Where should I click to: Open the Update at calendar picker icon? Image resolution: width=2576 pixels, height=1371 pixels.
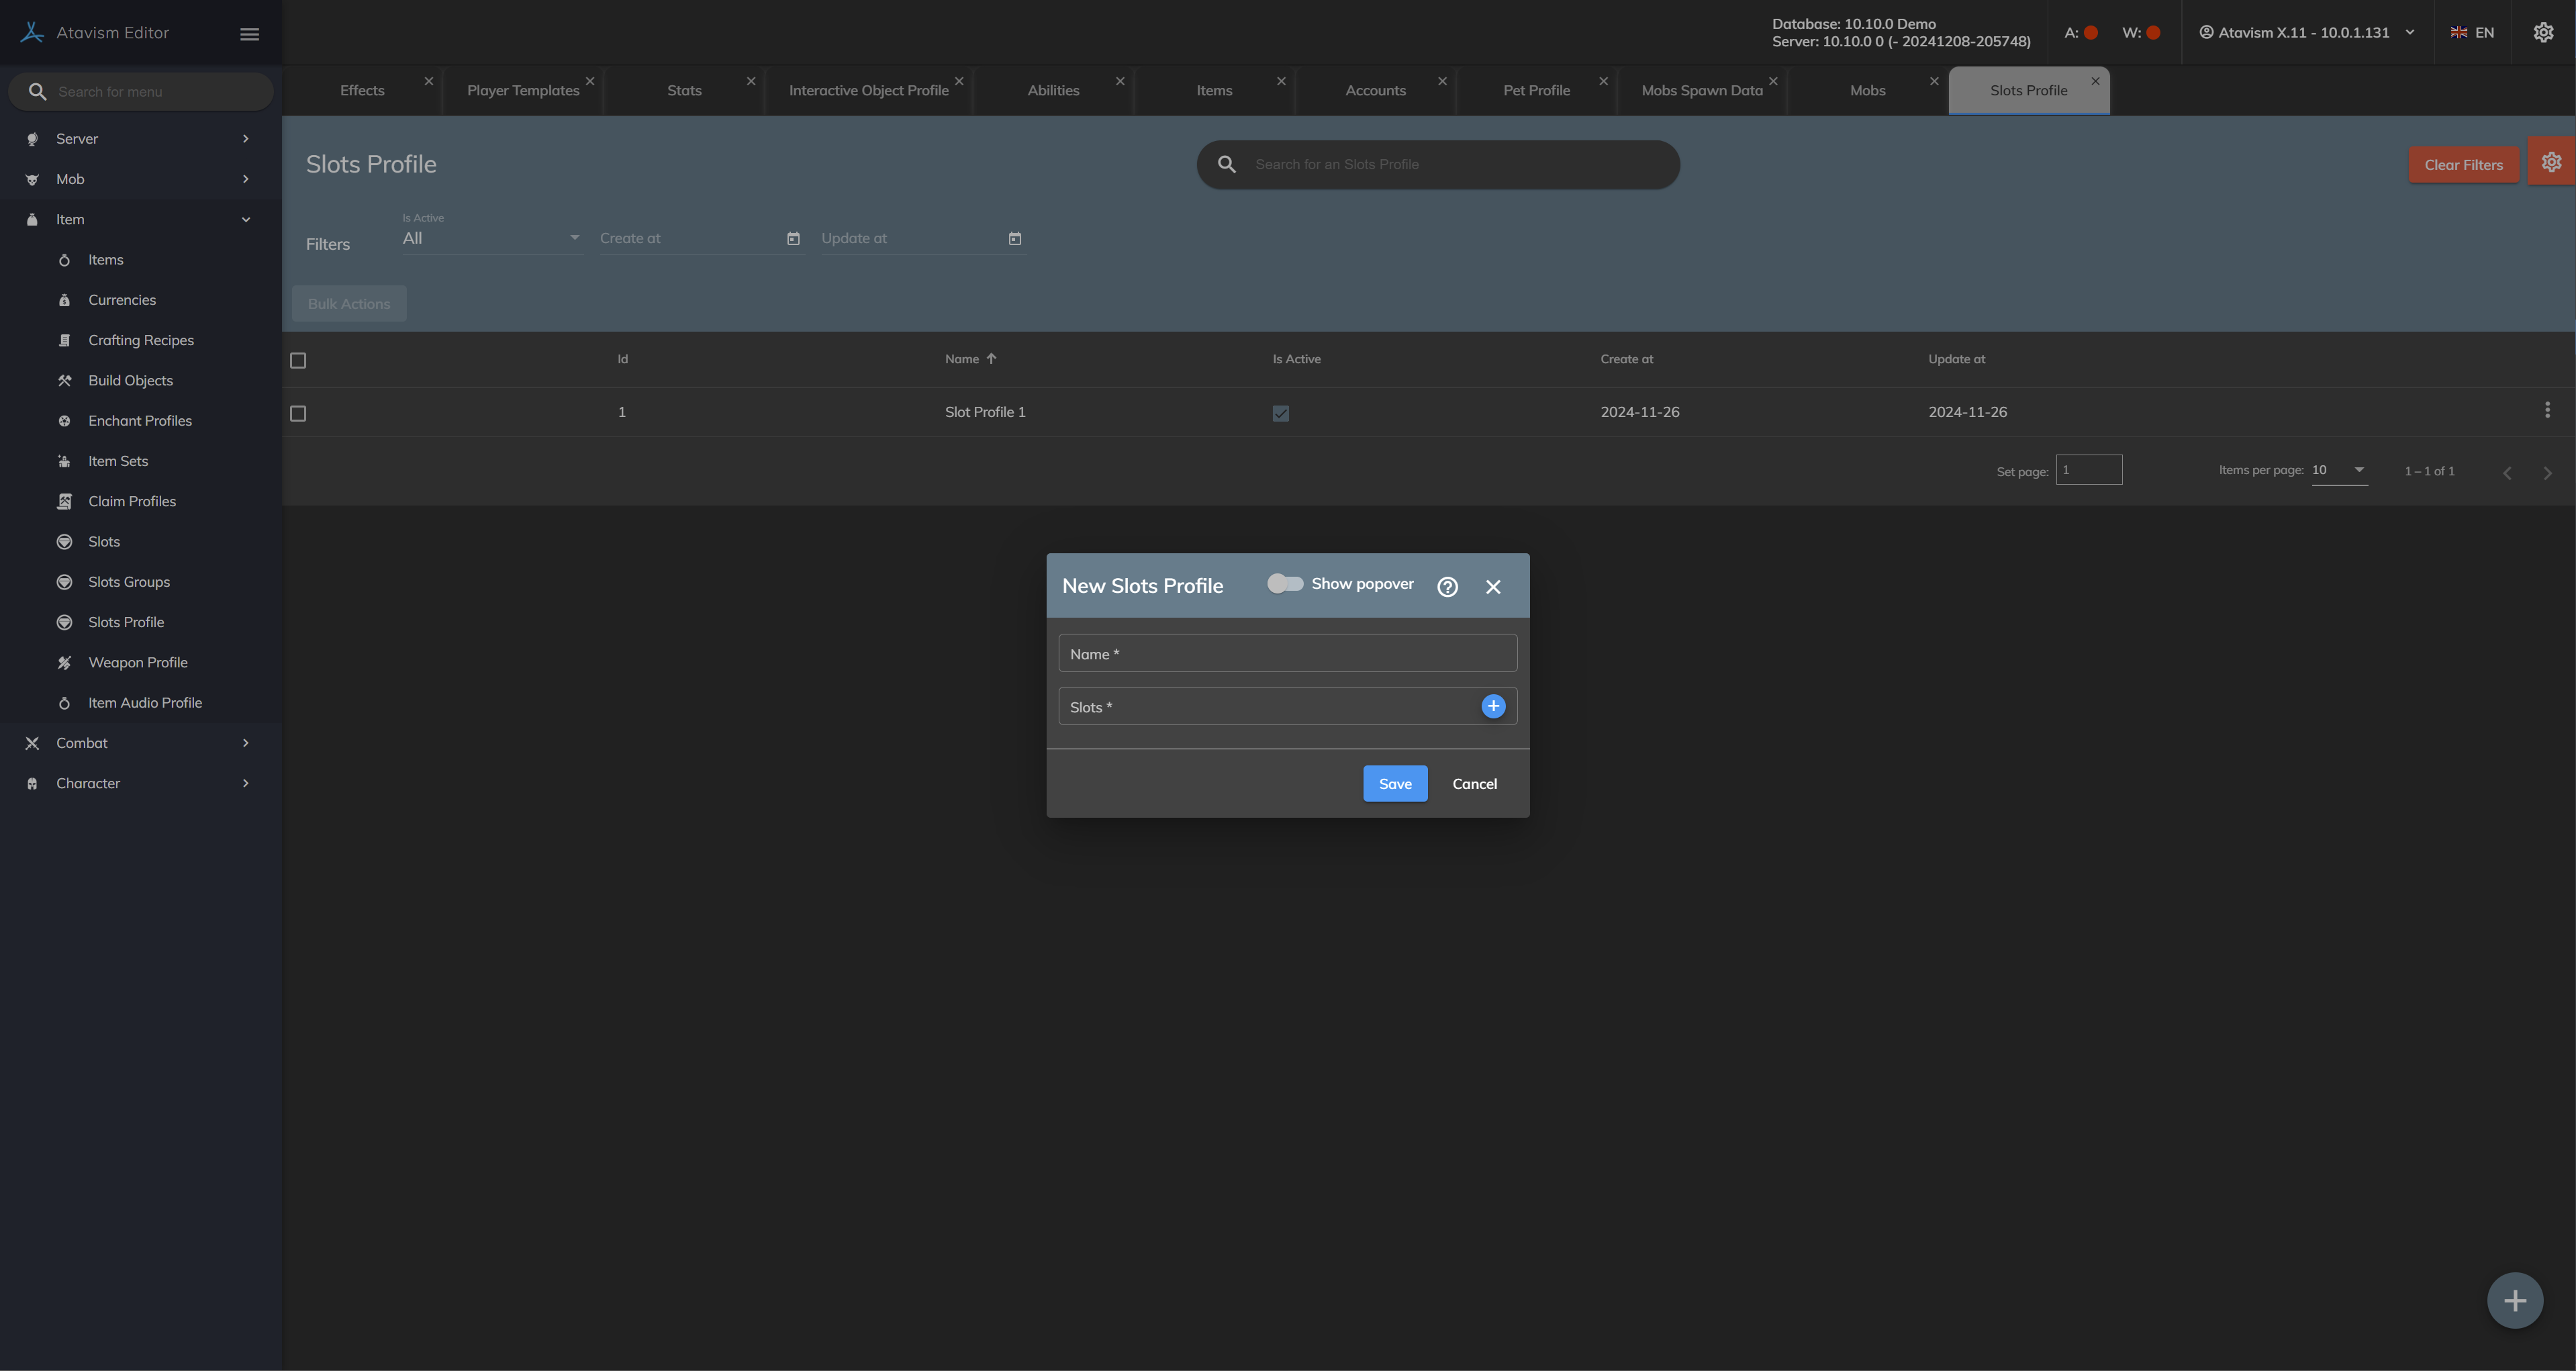(x=1014, y=238)
